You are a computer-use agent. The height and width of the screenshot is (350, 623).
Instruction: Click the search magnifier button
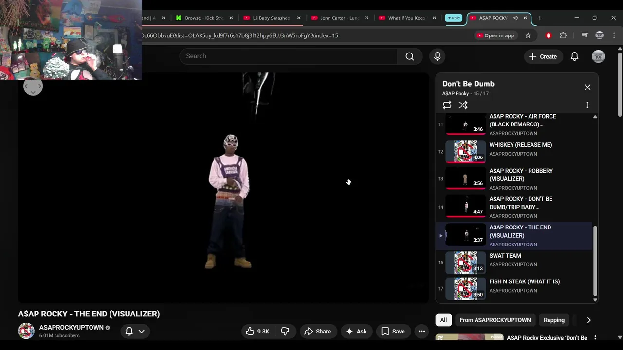pos(410,56)
